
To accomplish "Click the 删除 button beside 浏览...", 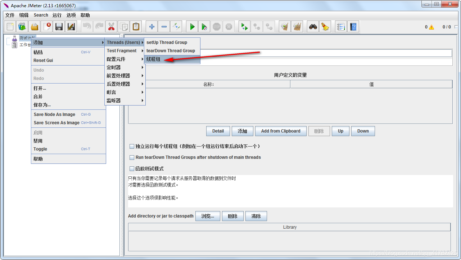I will tap(233, 216).
